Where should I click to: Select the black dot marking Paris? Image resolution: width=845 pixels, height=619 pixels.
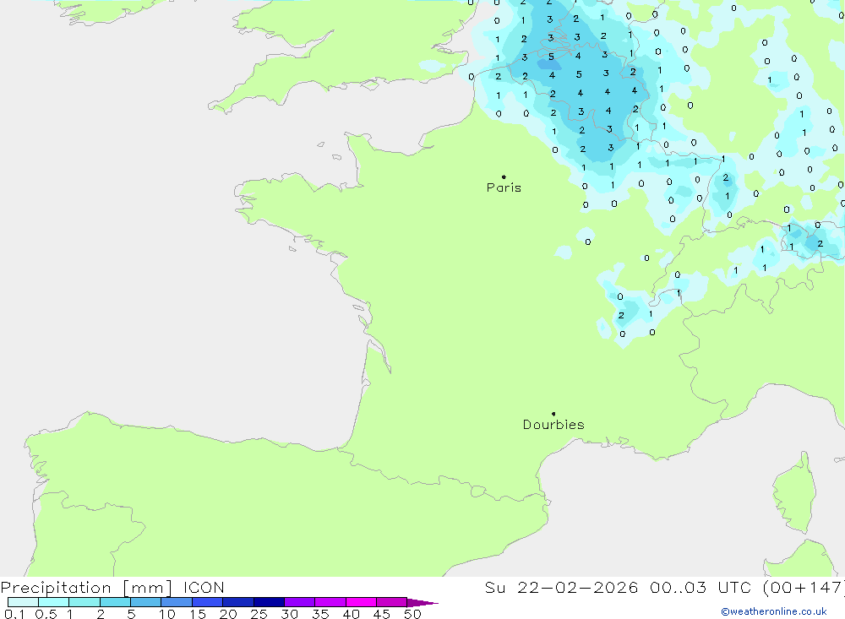(x=504, y=176)
